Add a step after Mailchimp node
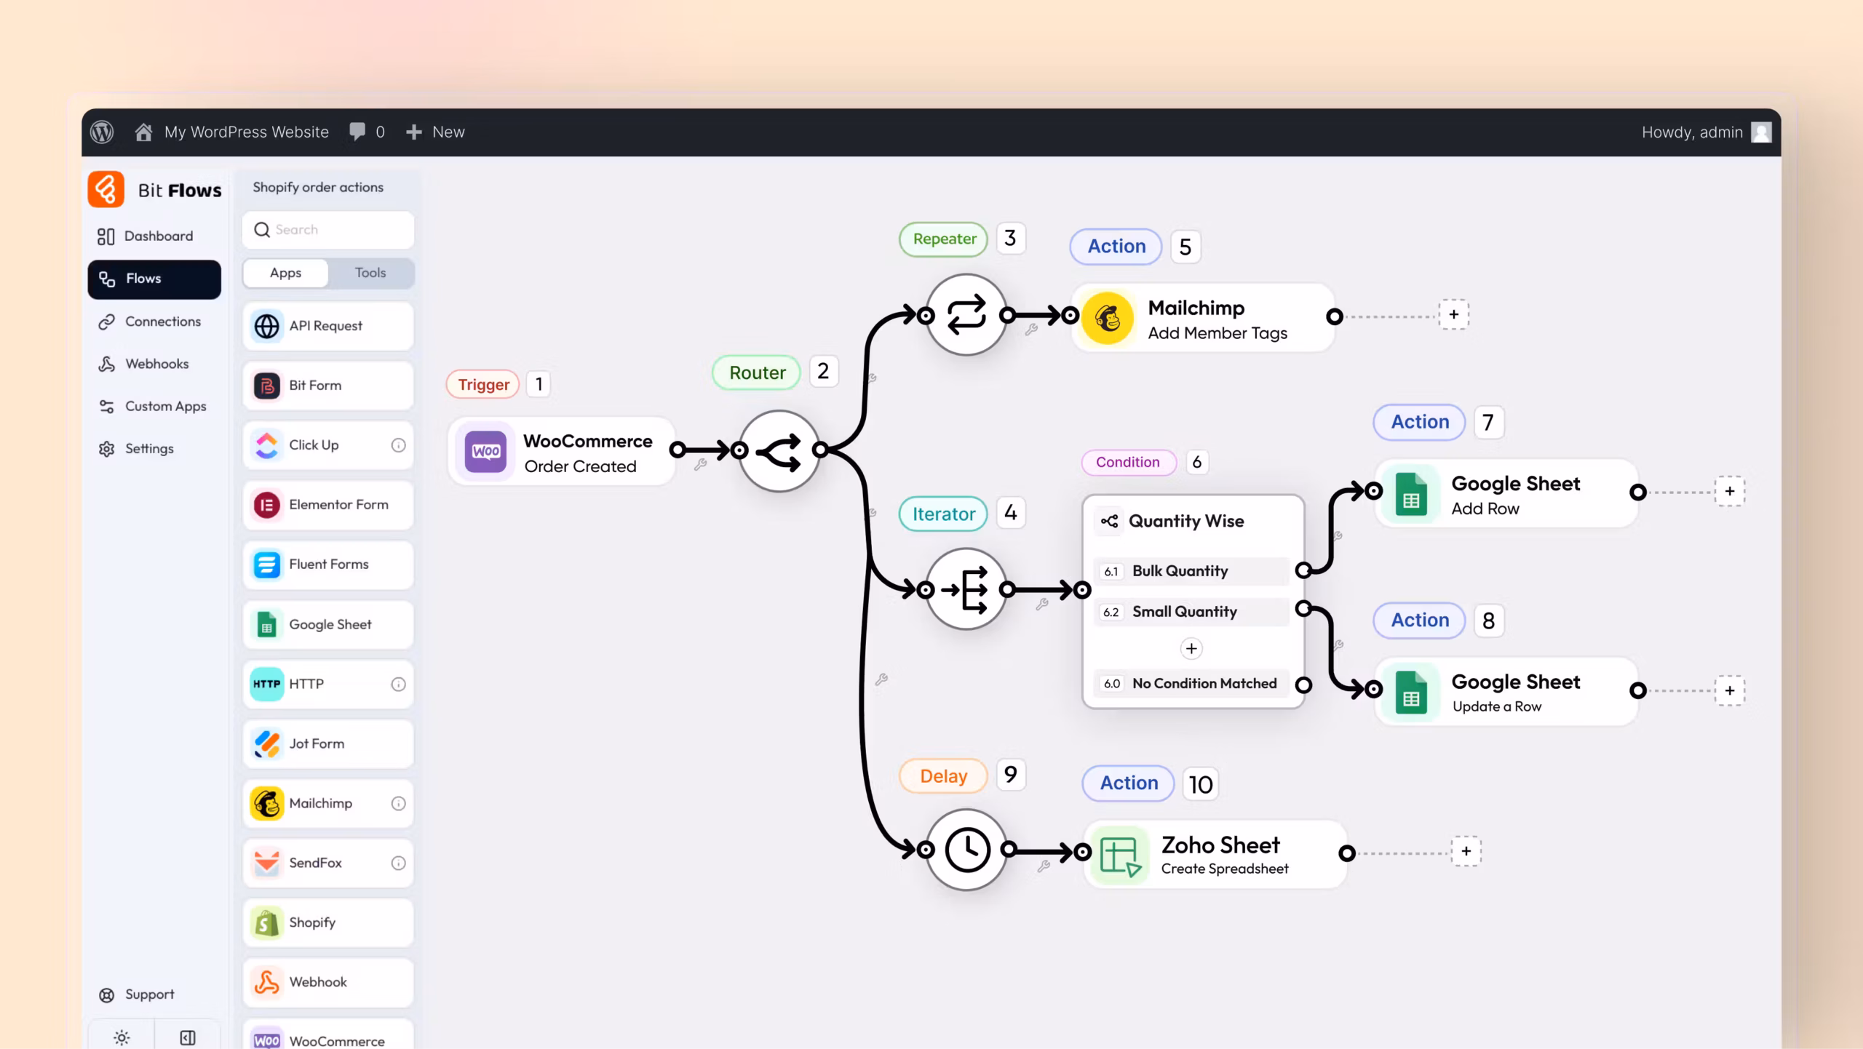Viewport: 1863px width, 1049px height. click(1454, 315)
